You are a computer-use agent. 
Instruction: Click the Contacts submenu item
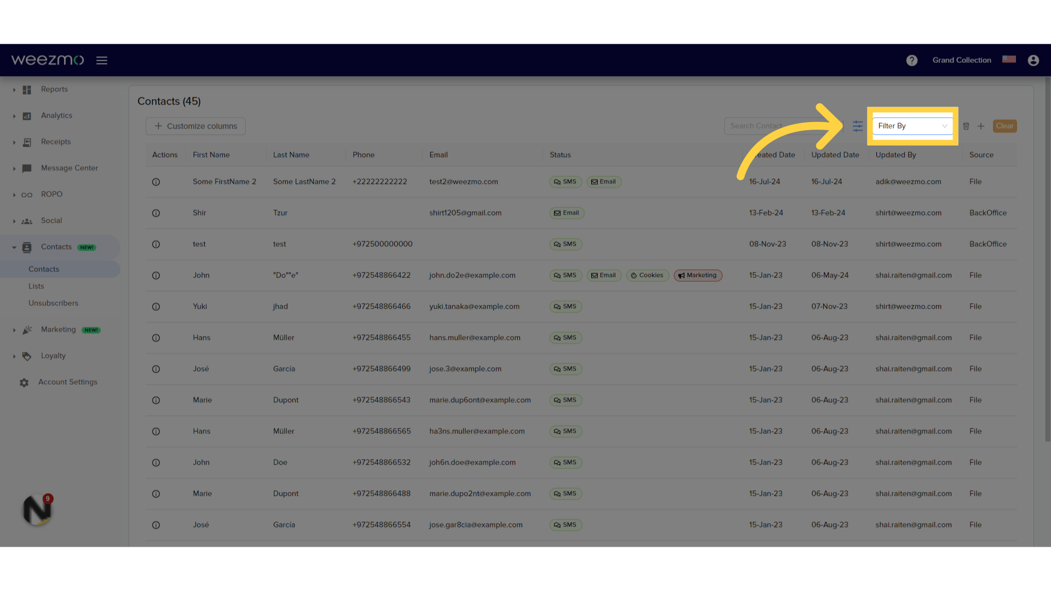click(43, 269)
